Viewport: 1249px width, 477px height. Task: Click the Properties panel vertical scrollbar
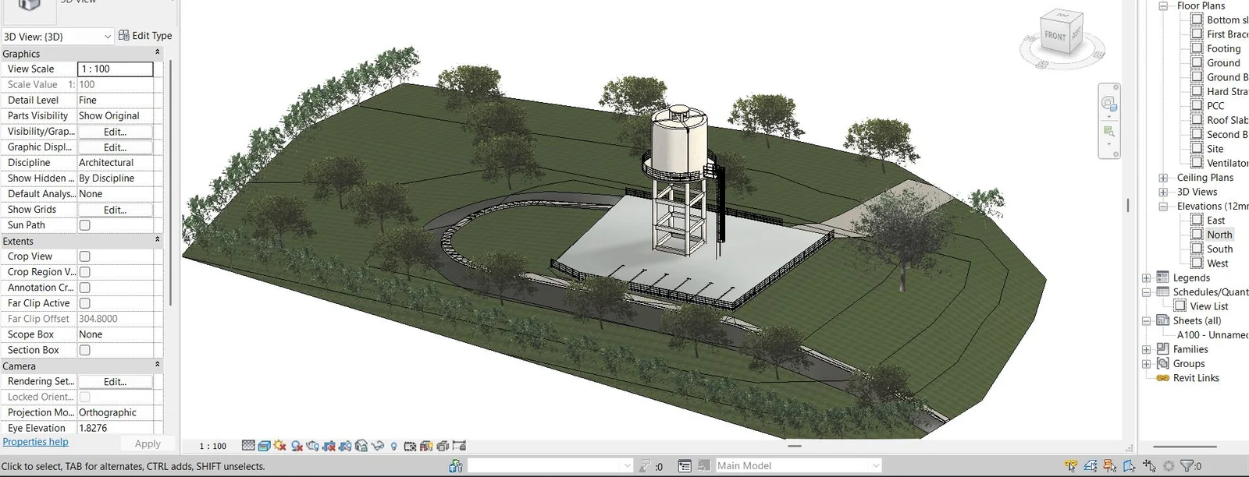tap(170, 183)
